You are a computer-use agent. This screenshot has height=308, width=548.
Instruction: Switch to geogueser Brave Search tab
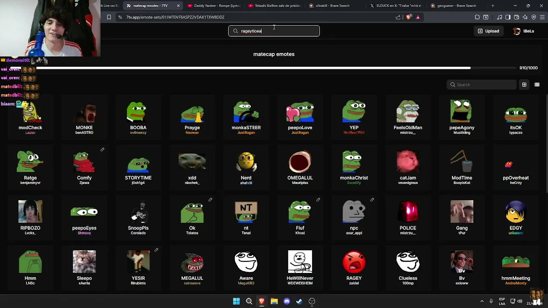457,6
